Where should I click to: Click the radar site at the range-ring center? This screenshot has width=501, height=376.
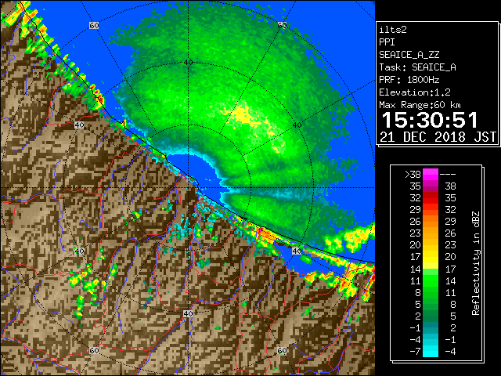coord(189,188)
